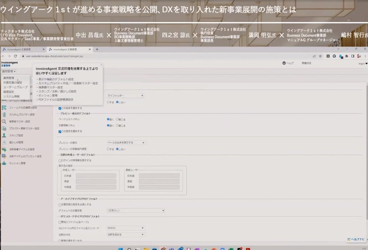Click the セッション管理 icon
Screen dimensions: 368x250
pyautogui.click(x=4, y=163)
